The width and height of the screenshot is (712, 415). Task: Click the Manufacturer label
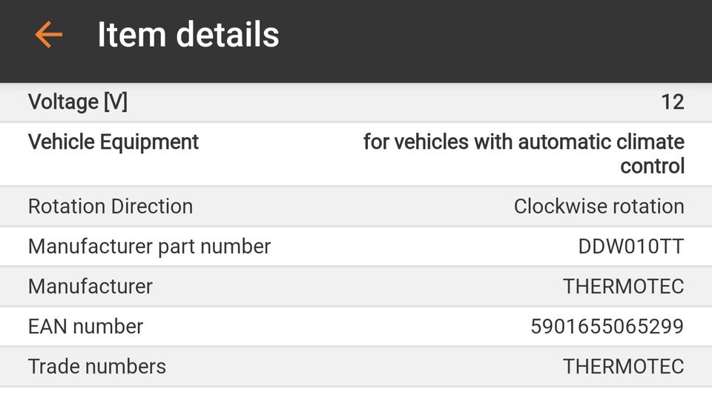pos(90,286)
